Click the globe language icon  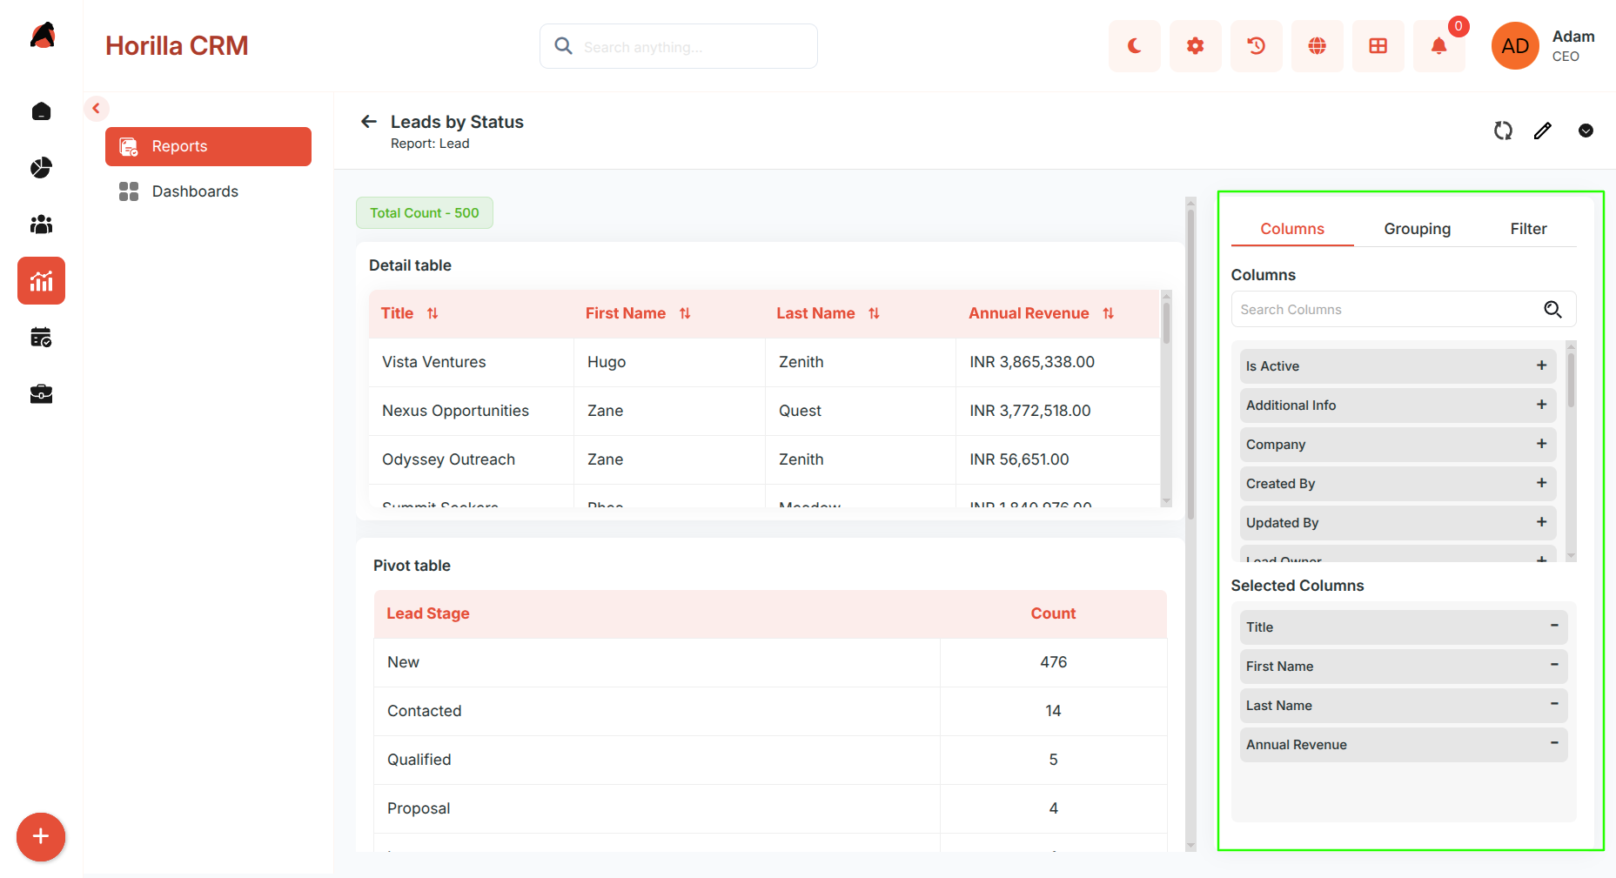1317,46
